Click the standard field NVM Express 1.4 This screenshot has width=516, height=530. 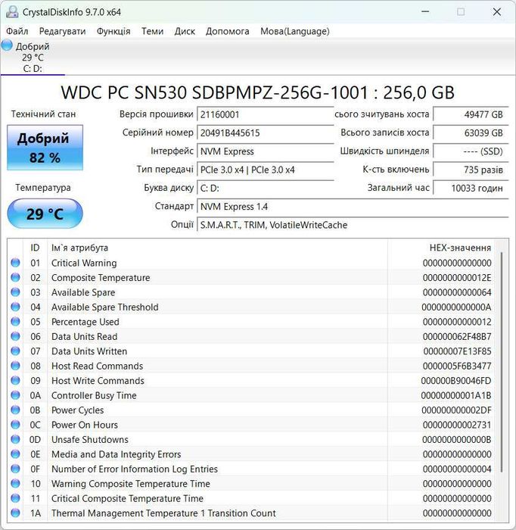click(x=353, y=207)
